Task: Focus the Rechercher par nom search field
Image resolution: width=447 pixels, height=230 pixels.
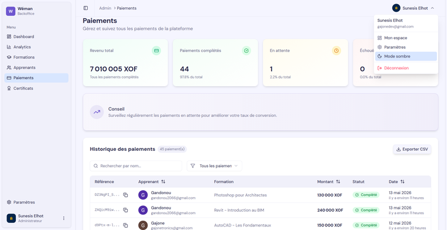Action: point(136,165)
